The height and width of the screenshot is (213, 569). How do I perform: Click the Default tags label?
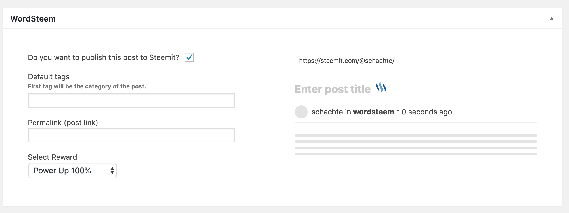pos(49,77)
